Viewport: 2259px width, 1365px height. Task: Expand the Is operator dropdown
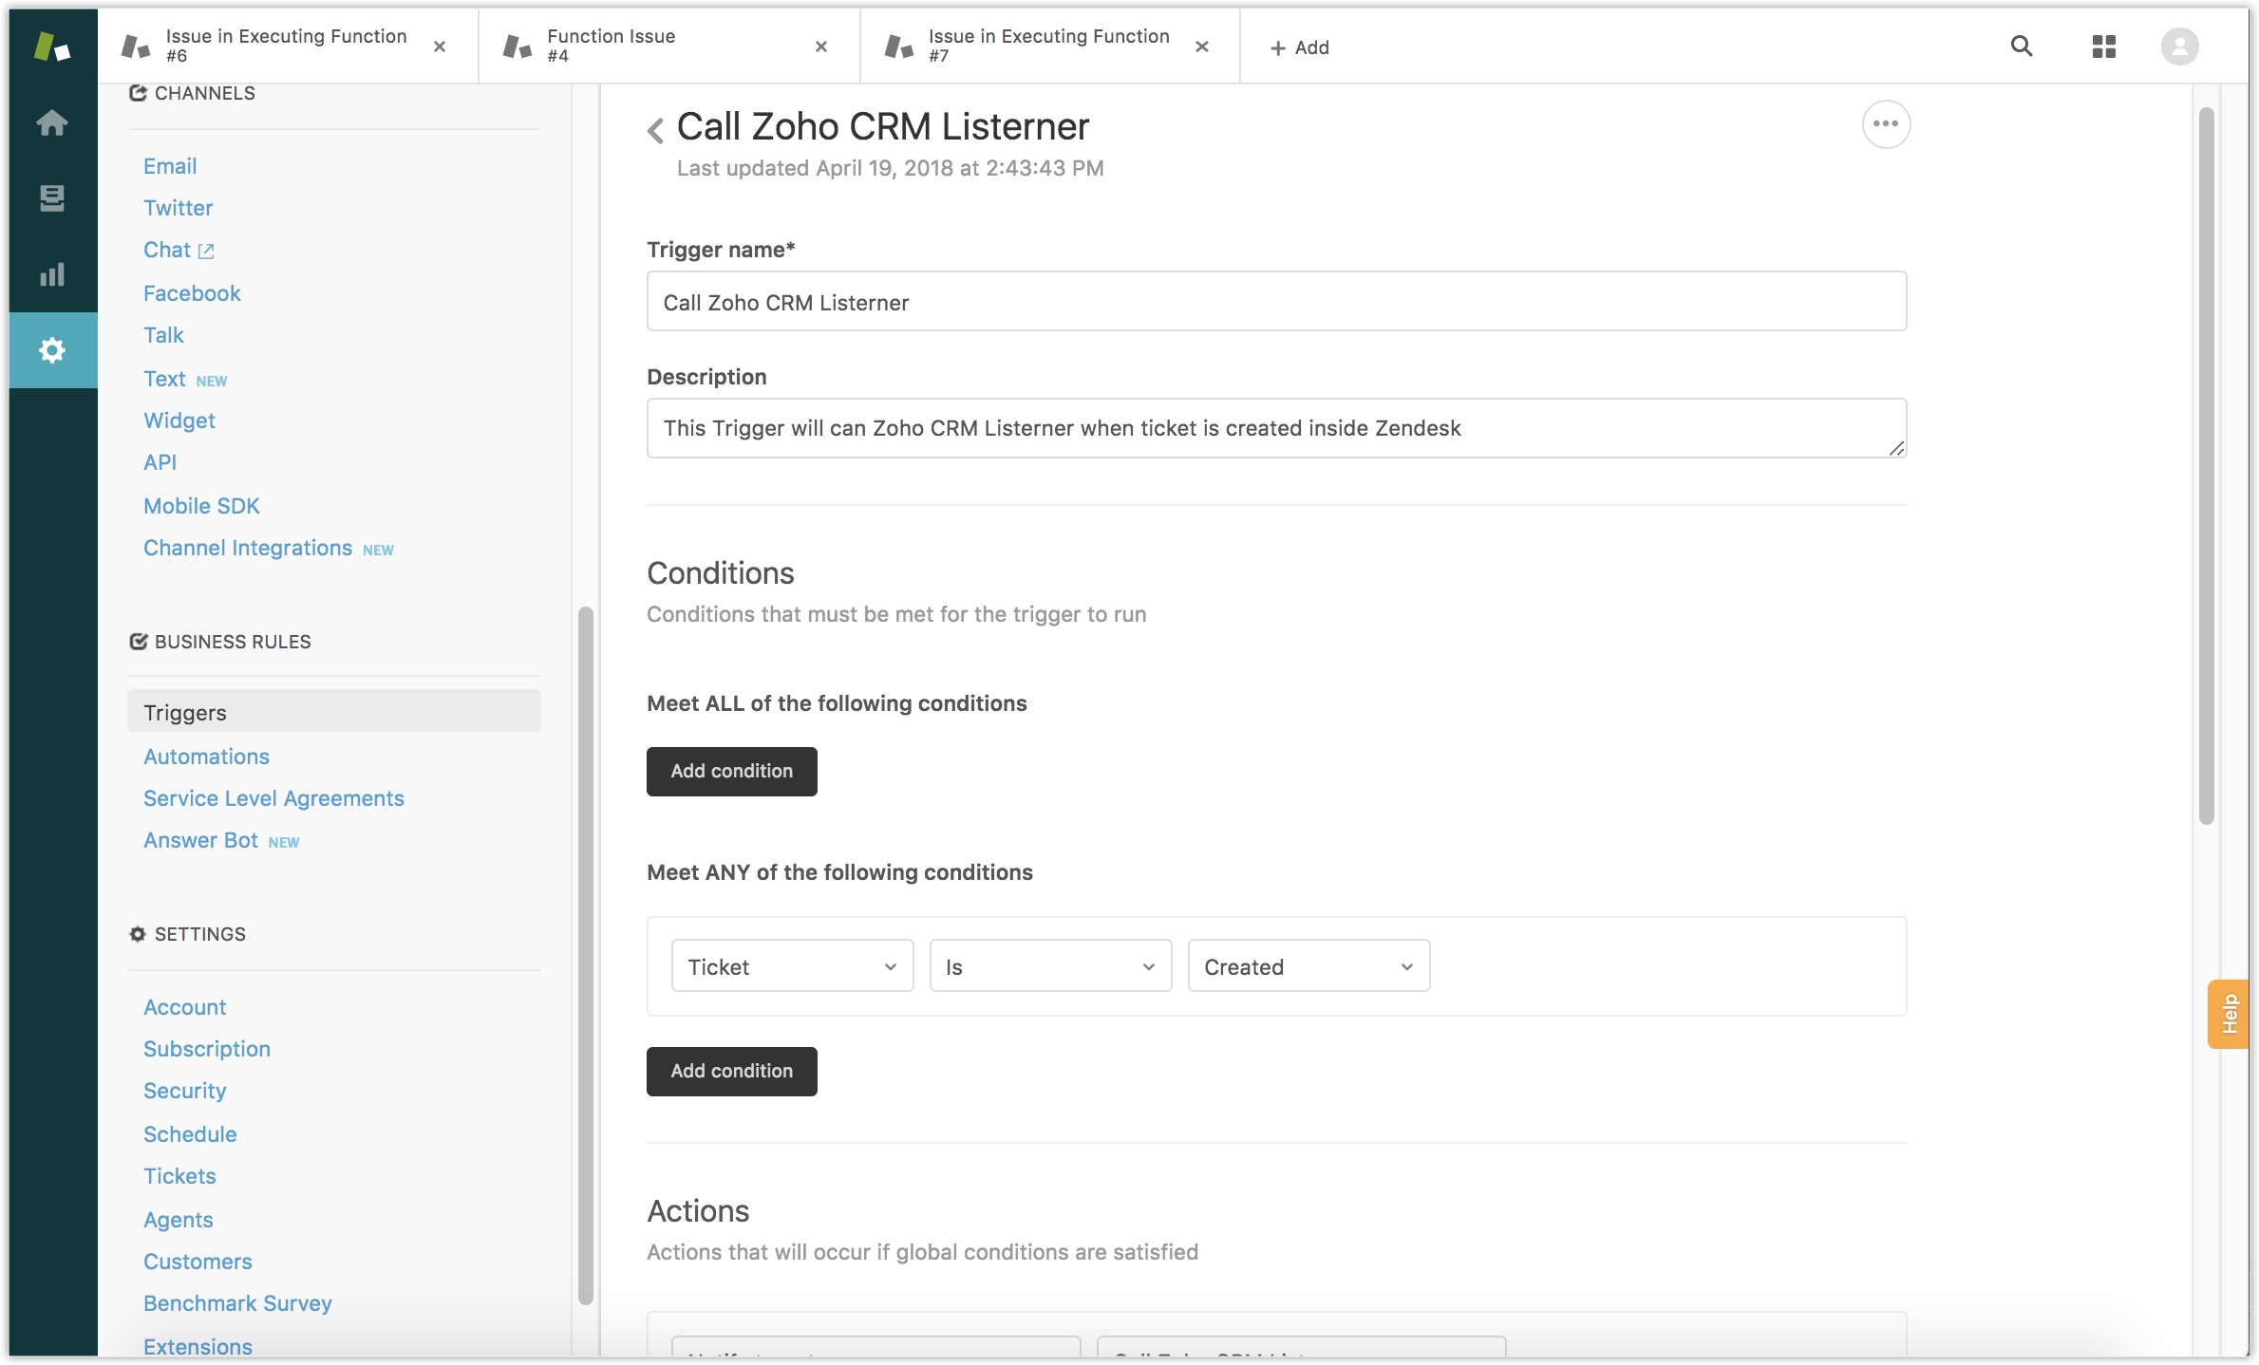[1050, 966]
